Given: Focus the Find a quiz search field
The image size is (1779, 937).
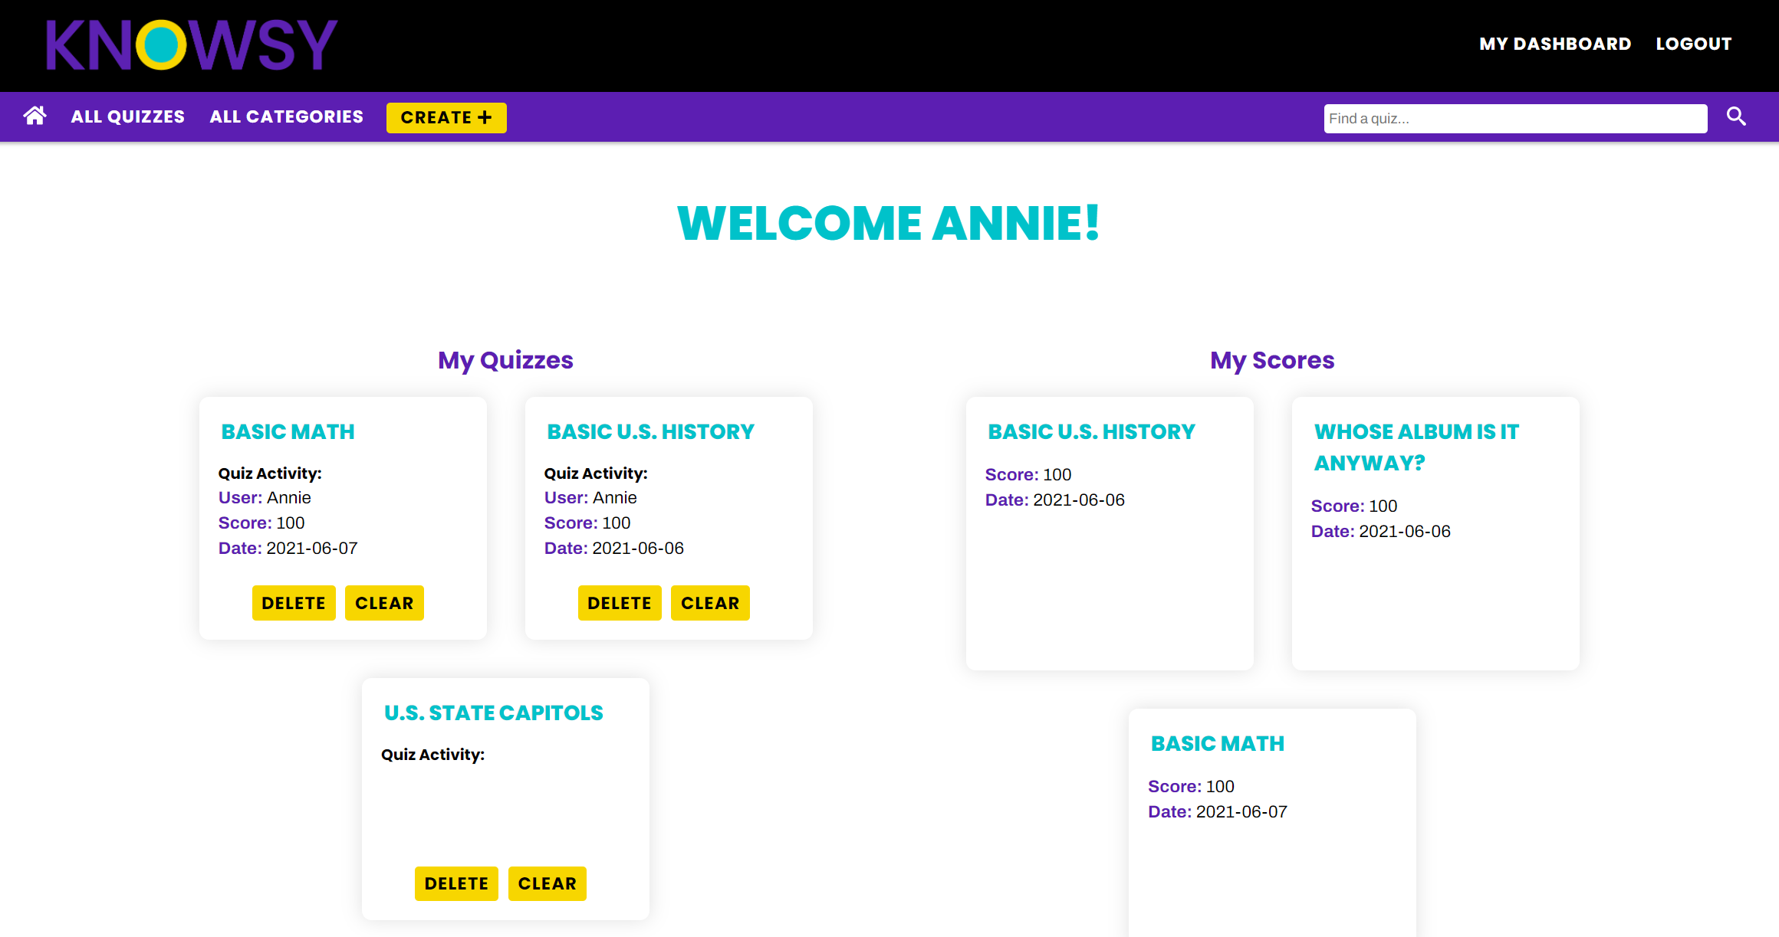Looking at the screenshot, I should pos(1514,119).
